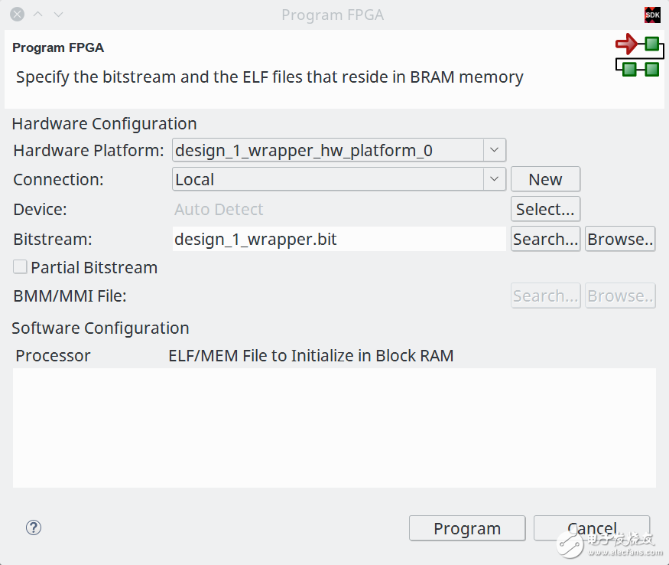Viewport: 669px width, 565px height.
Task: Search for a bitstream file
Action: (x=545, y=239)
